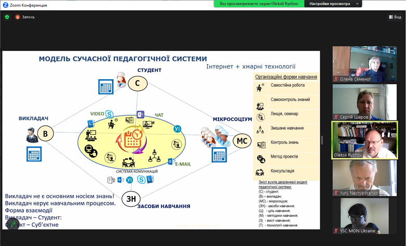Open the Вид view layout button
The image size is (406, 246).
395,17
